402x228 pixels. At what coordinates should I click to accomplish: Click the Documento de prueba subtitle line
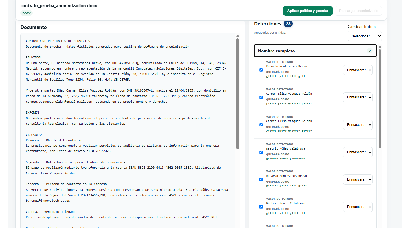coord(107,47)
